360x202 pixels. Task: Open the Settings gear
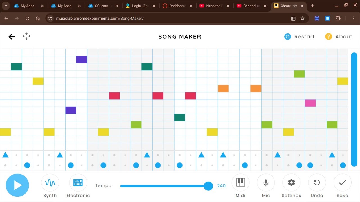coord(291,183)
